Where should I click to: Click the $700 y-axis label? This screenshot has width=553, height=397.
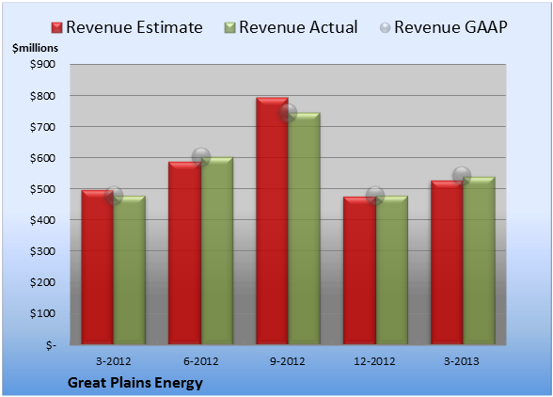42,127
